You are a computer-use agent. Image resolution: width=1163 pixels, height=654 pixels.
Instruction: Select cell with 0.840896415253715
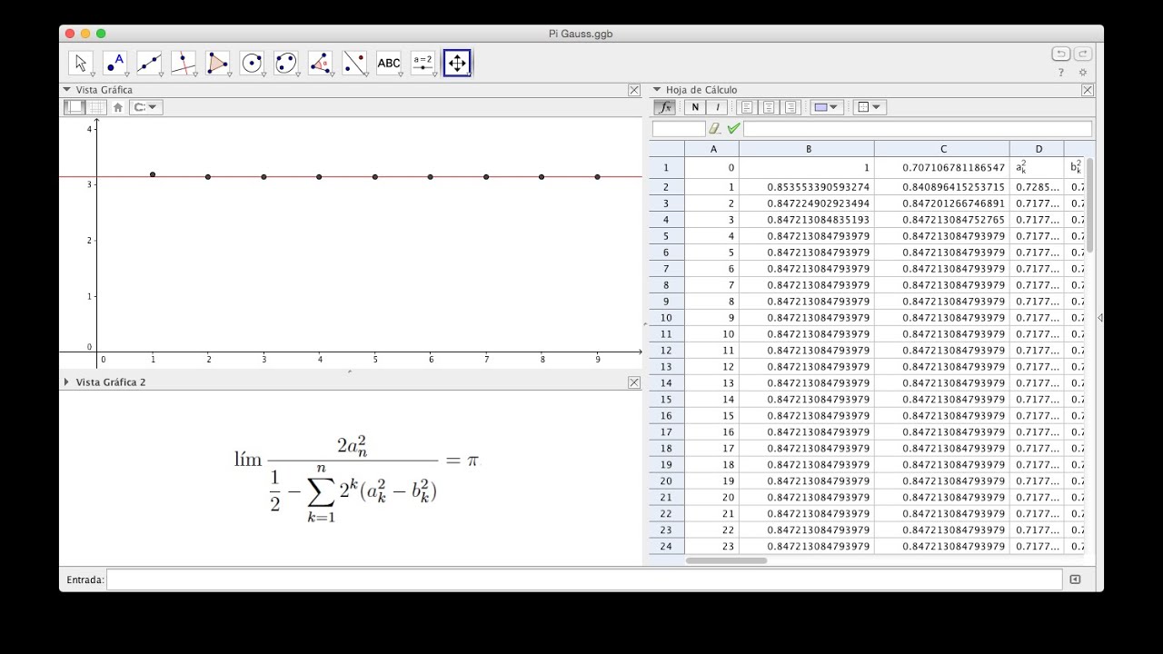click(942, 187)
